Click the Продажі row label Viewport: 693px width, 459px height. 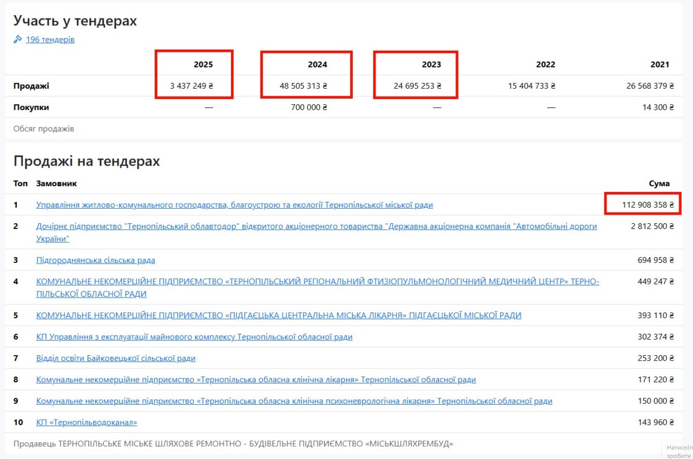pos(31,86)
